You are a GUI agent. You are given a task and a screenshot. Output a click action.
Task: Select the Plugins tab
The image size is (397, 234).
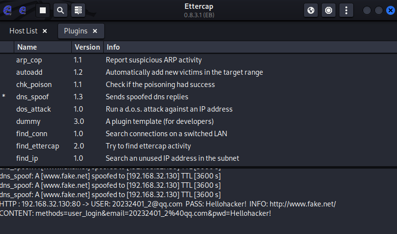[x=75, y=31]
